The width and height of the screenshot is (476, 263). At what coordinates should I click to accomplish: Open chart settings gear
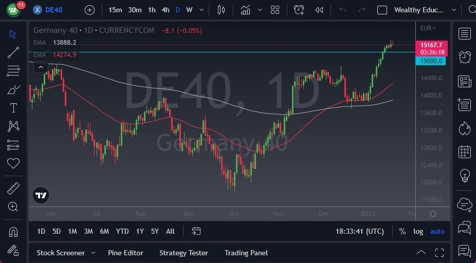tap(433, 214)
